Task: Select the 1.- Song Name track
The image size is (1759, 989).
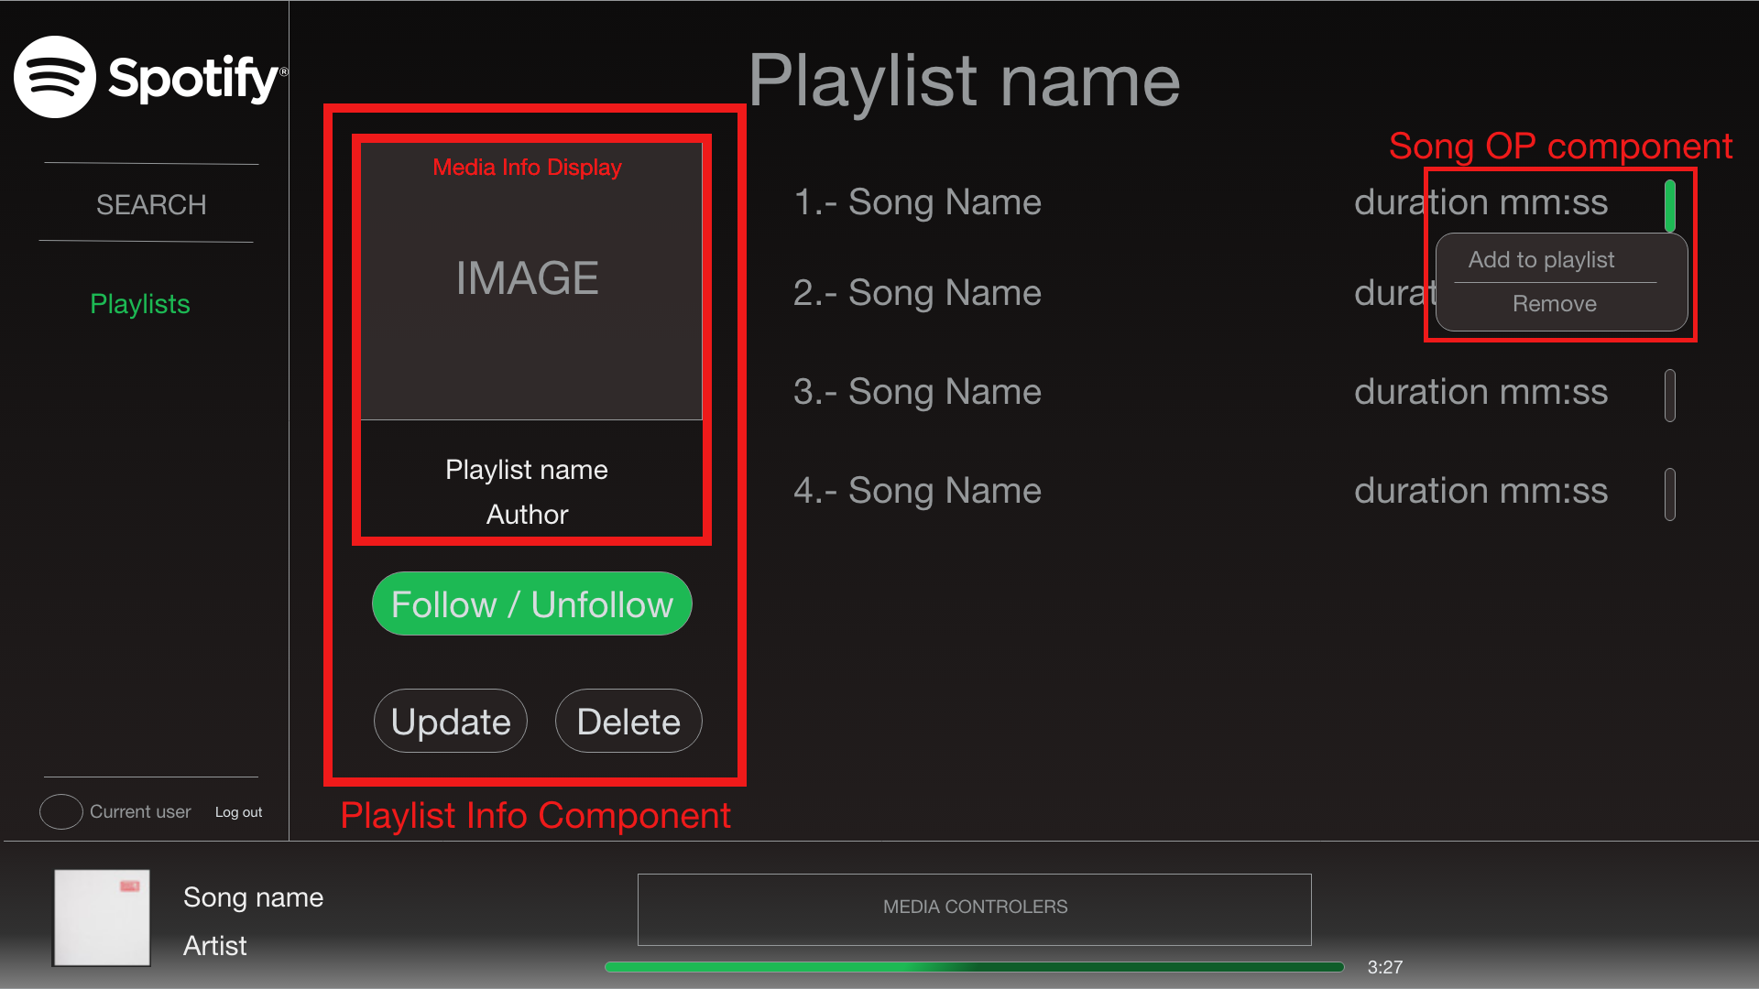Action: point(917,202)
